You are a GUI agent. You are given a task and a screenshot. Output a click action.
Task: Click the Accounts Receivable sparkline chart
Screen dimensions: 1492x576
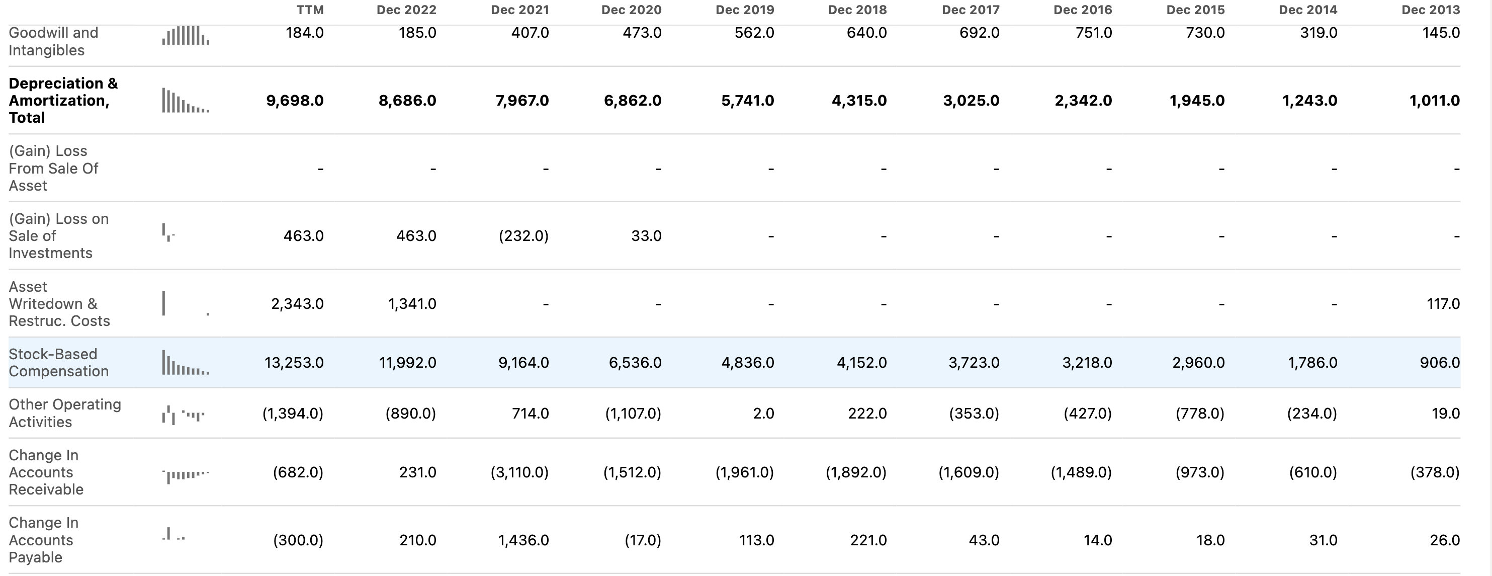click(x=186, y=474)
